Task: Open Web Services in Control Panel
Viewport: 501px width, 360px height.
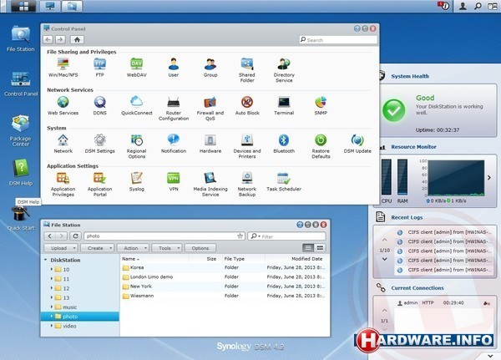Action: click(63, 105)
